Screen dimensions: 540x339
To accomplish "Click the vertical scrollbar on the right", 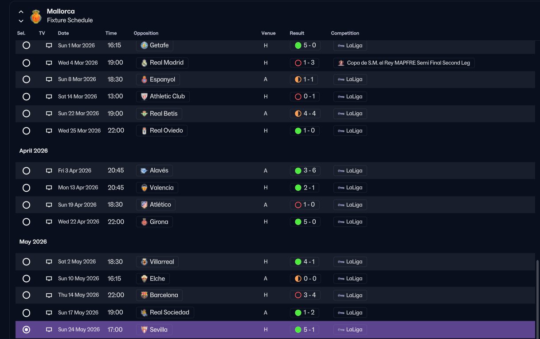I will click(537, 298).
